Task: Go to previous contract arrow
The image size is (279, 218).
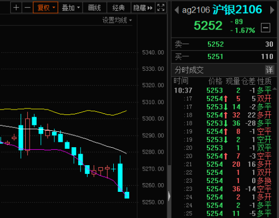Action: (x=177, y=10)
